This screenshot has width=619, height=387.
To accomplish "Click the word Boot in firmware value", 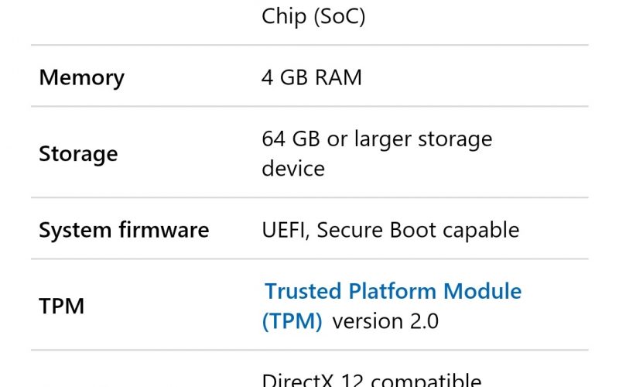I will tap(413, 230).
